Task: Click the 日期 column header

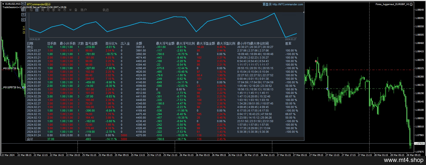Action: (x=30, y=43)
